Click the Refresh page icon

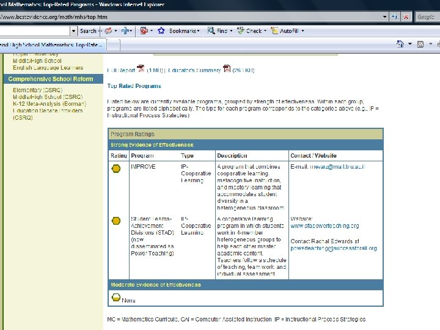(394, 17)
